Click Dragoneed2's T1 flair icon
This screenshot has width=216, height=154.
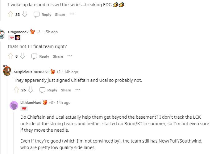pos(11,38)
